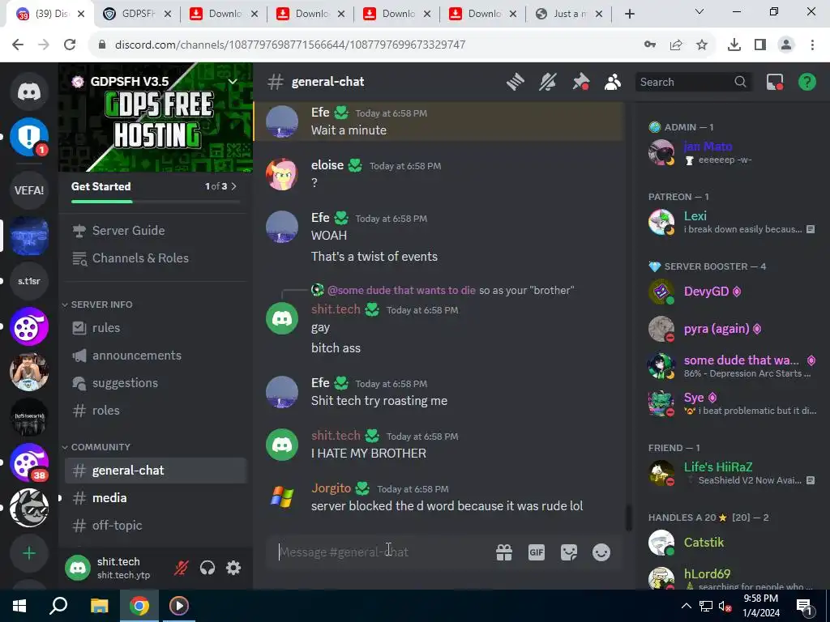This screenshot has width=830, height=622.
Task: Open Chrome three-dot menu
Action: [x=812, y=45]
